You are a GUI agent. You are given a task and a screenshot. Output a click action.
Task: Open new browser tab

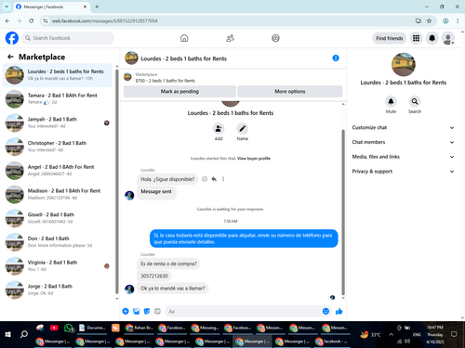coord(97,6)
